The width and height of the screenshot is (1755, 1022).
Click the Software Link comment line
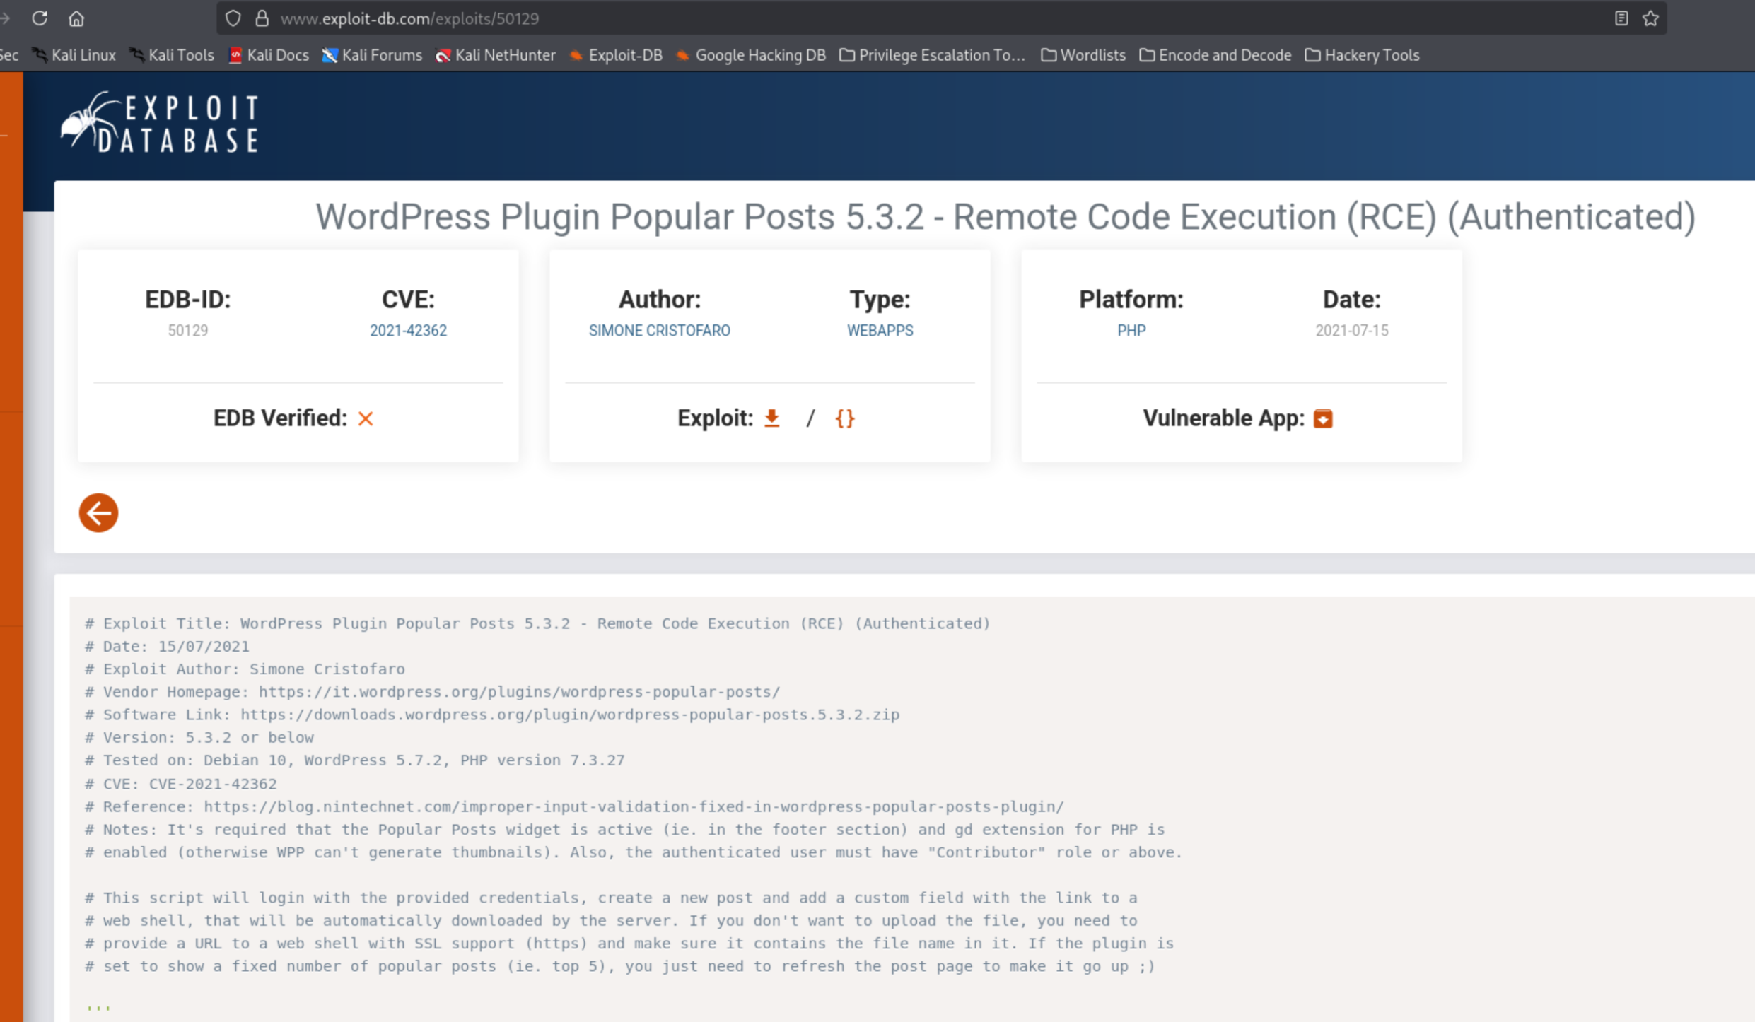click(x=492, y=715)
